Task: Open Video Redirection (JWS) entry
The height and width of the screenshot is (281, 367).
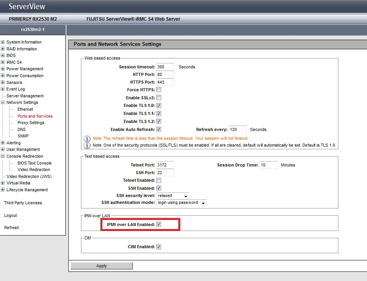Action: tap(29, 176)
